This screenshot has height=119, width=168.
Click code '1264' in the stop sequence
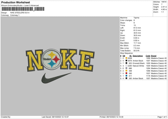click(x=148, y=68)
